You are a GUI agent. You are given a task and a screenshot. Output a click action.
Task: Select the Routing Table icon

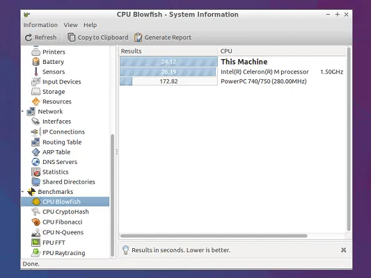point(35,142)
